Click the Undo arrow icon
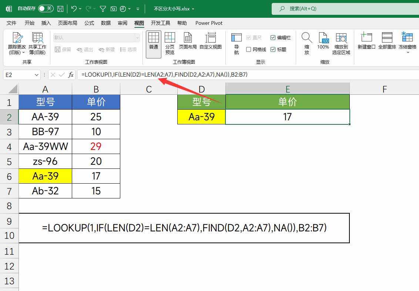Image resolution: width=419 pixels, height=291 pixels. [x=74, y=9]
